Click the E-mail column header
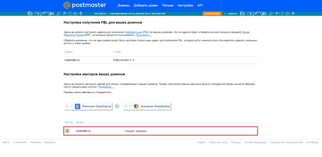322x157 pixels. click(x=117, y=52)
